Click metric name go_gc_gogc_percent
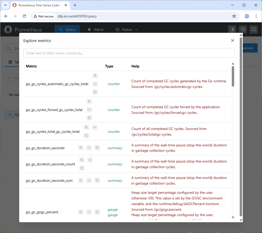The image size is (262, 233). coord(42,212)
